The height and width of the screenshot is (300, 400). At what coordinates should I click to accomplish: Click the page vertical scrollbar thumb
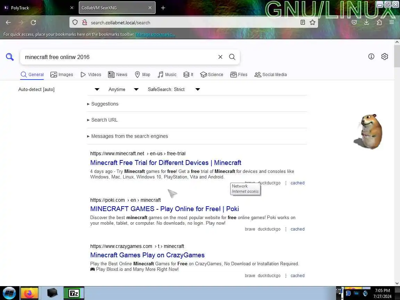coord(397,57)
